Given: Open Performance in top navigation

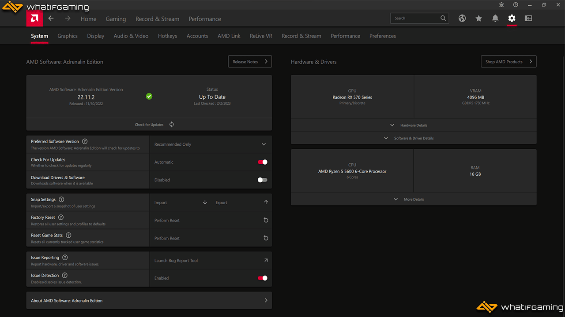Looking at the screenshot, I should pyautogui.click(x=205, y=19).
